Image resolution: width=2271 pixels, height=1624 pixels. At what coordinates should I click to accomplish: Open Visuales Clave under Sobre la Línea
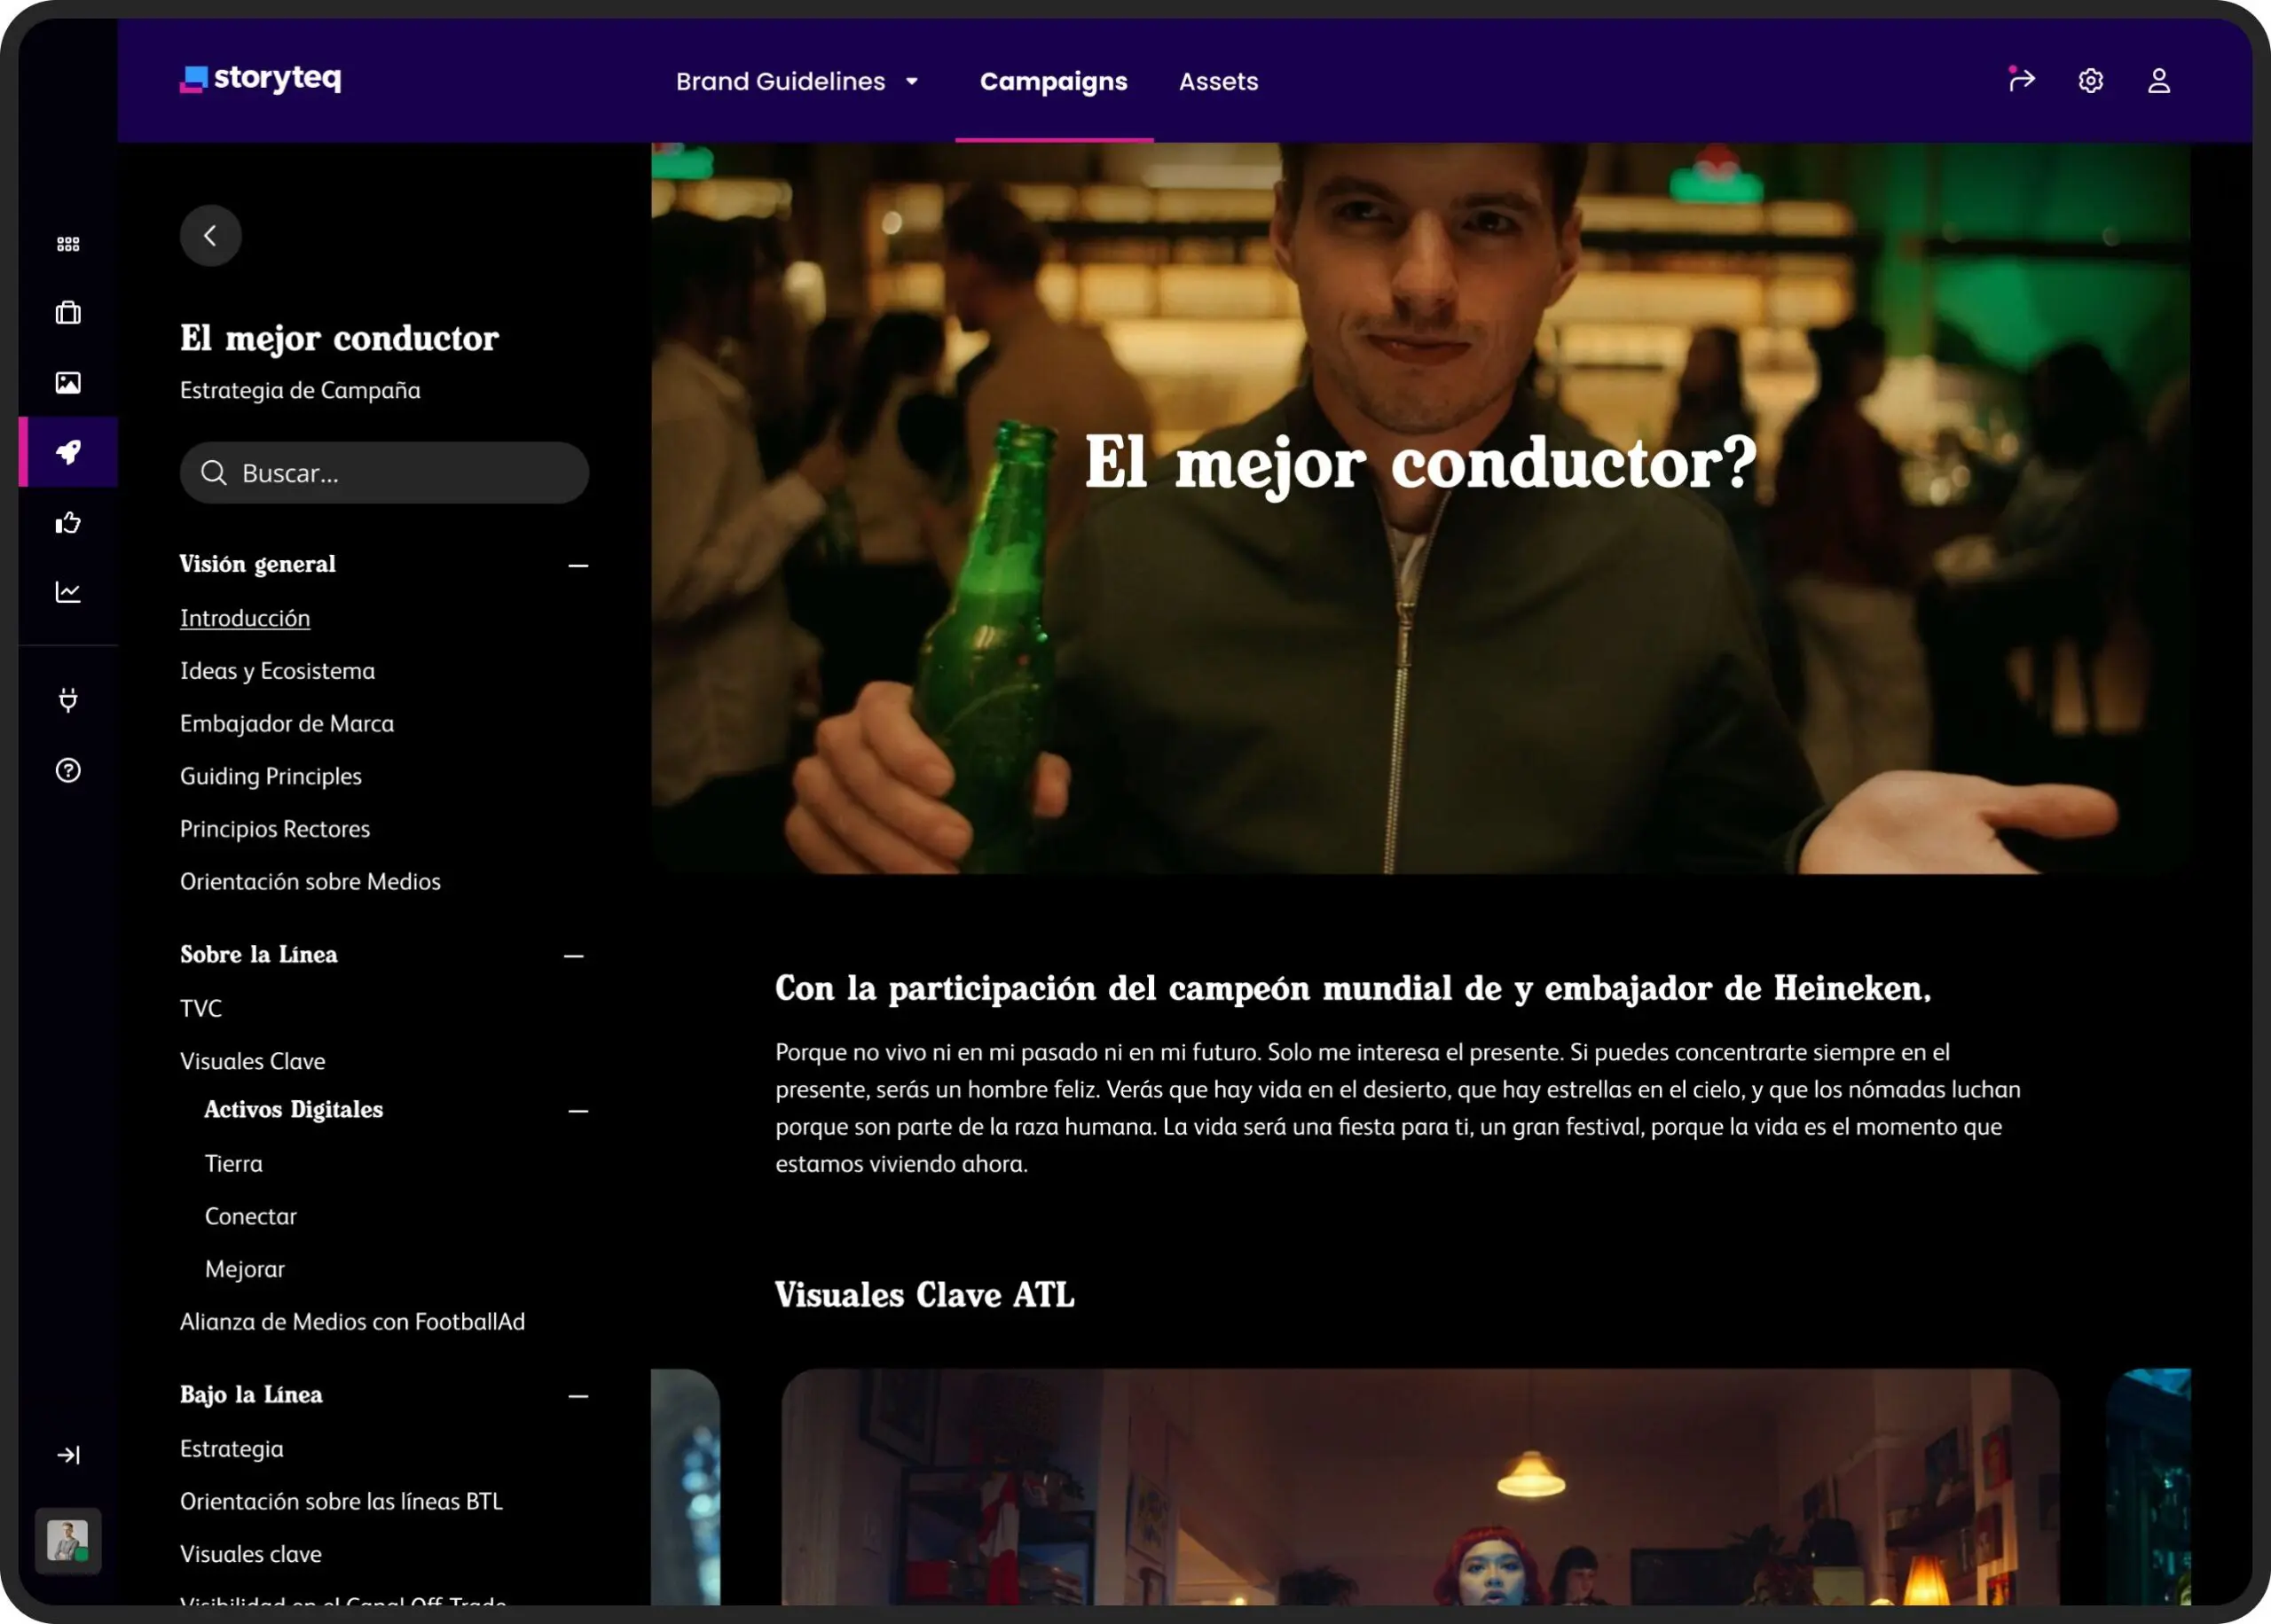click(x=253, y=1060)
